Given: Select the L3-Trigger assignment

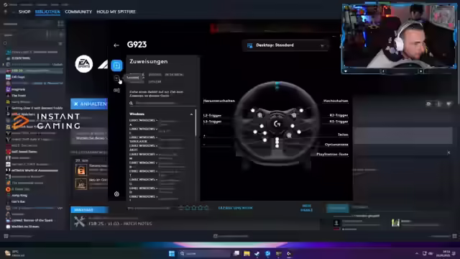Looking at the screenshot, I should point(212,122).
